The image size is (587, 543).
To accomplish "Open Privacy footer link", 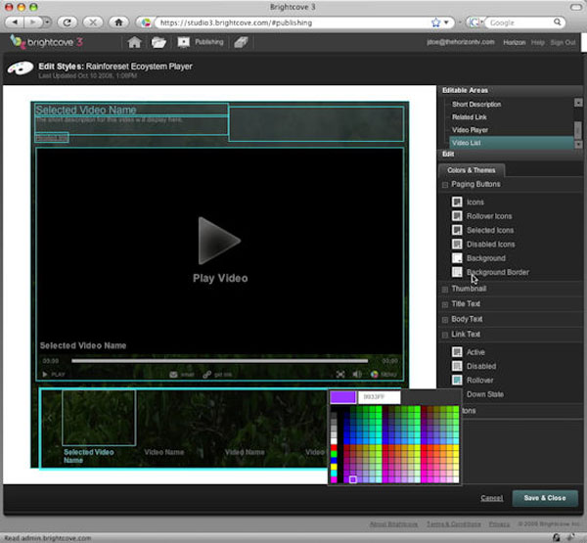I will (x=499, y=523).
